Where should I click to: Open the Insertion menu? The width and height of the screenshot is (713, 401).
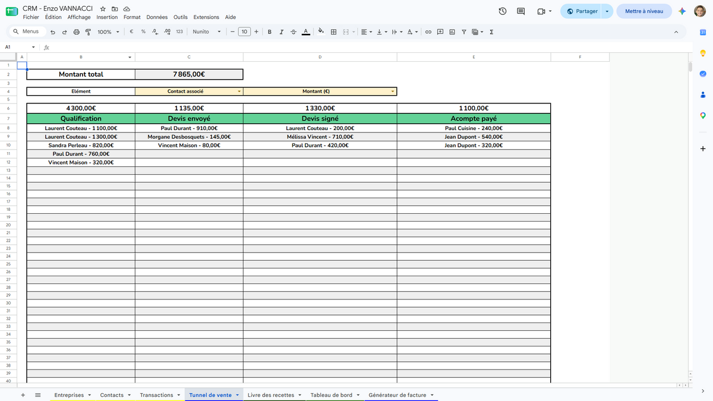107,17
